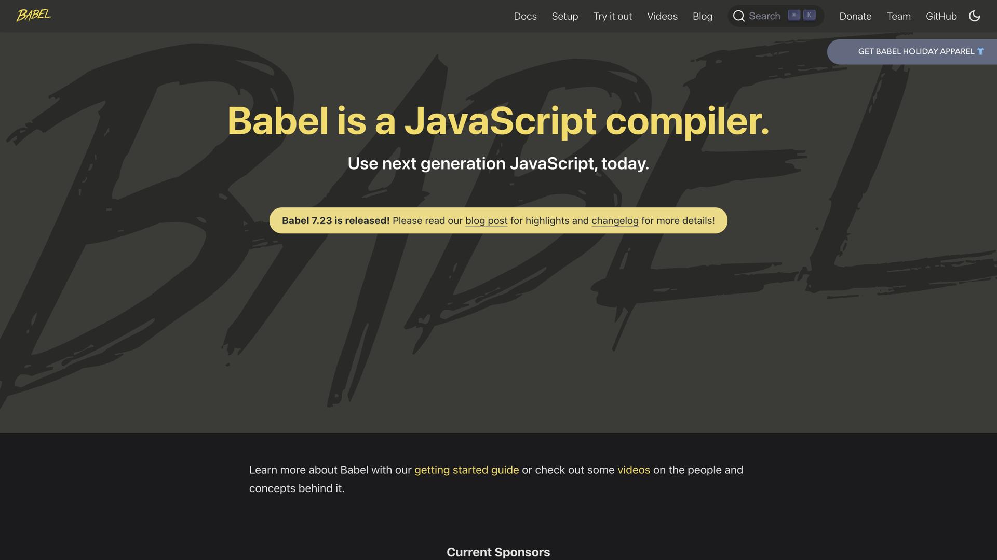The height and width of the screenshot is (560, 997).
Task: Open the Docs page
Action: [x=525, y=16]
